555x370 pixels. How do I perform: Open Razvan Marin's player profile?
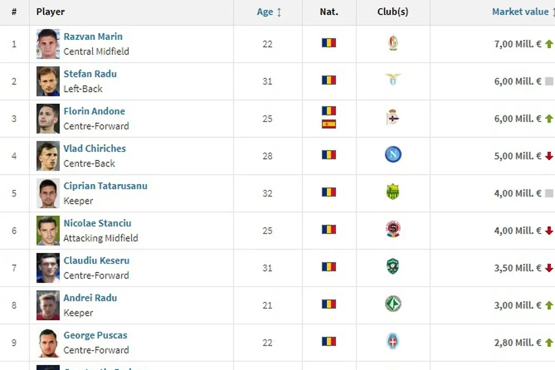(93, 37)
